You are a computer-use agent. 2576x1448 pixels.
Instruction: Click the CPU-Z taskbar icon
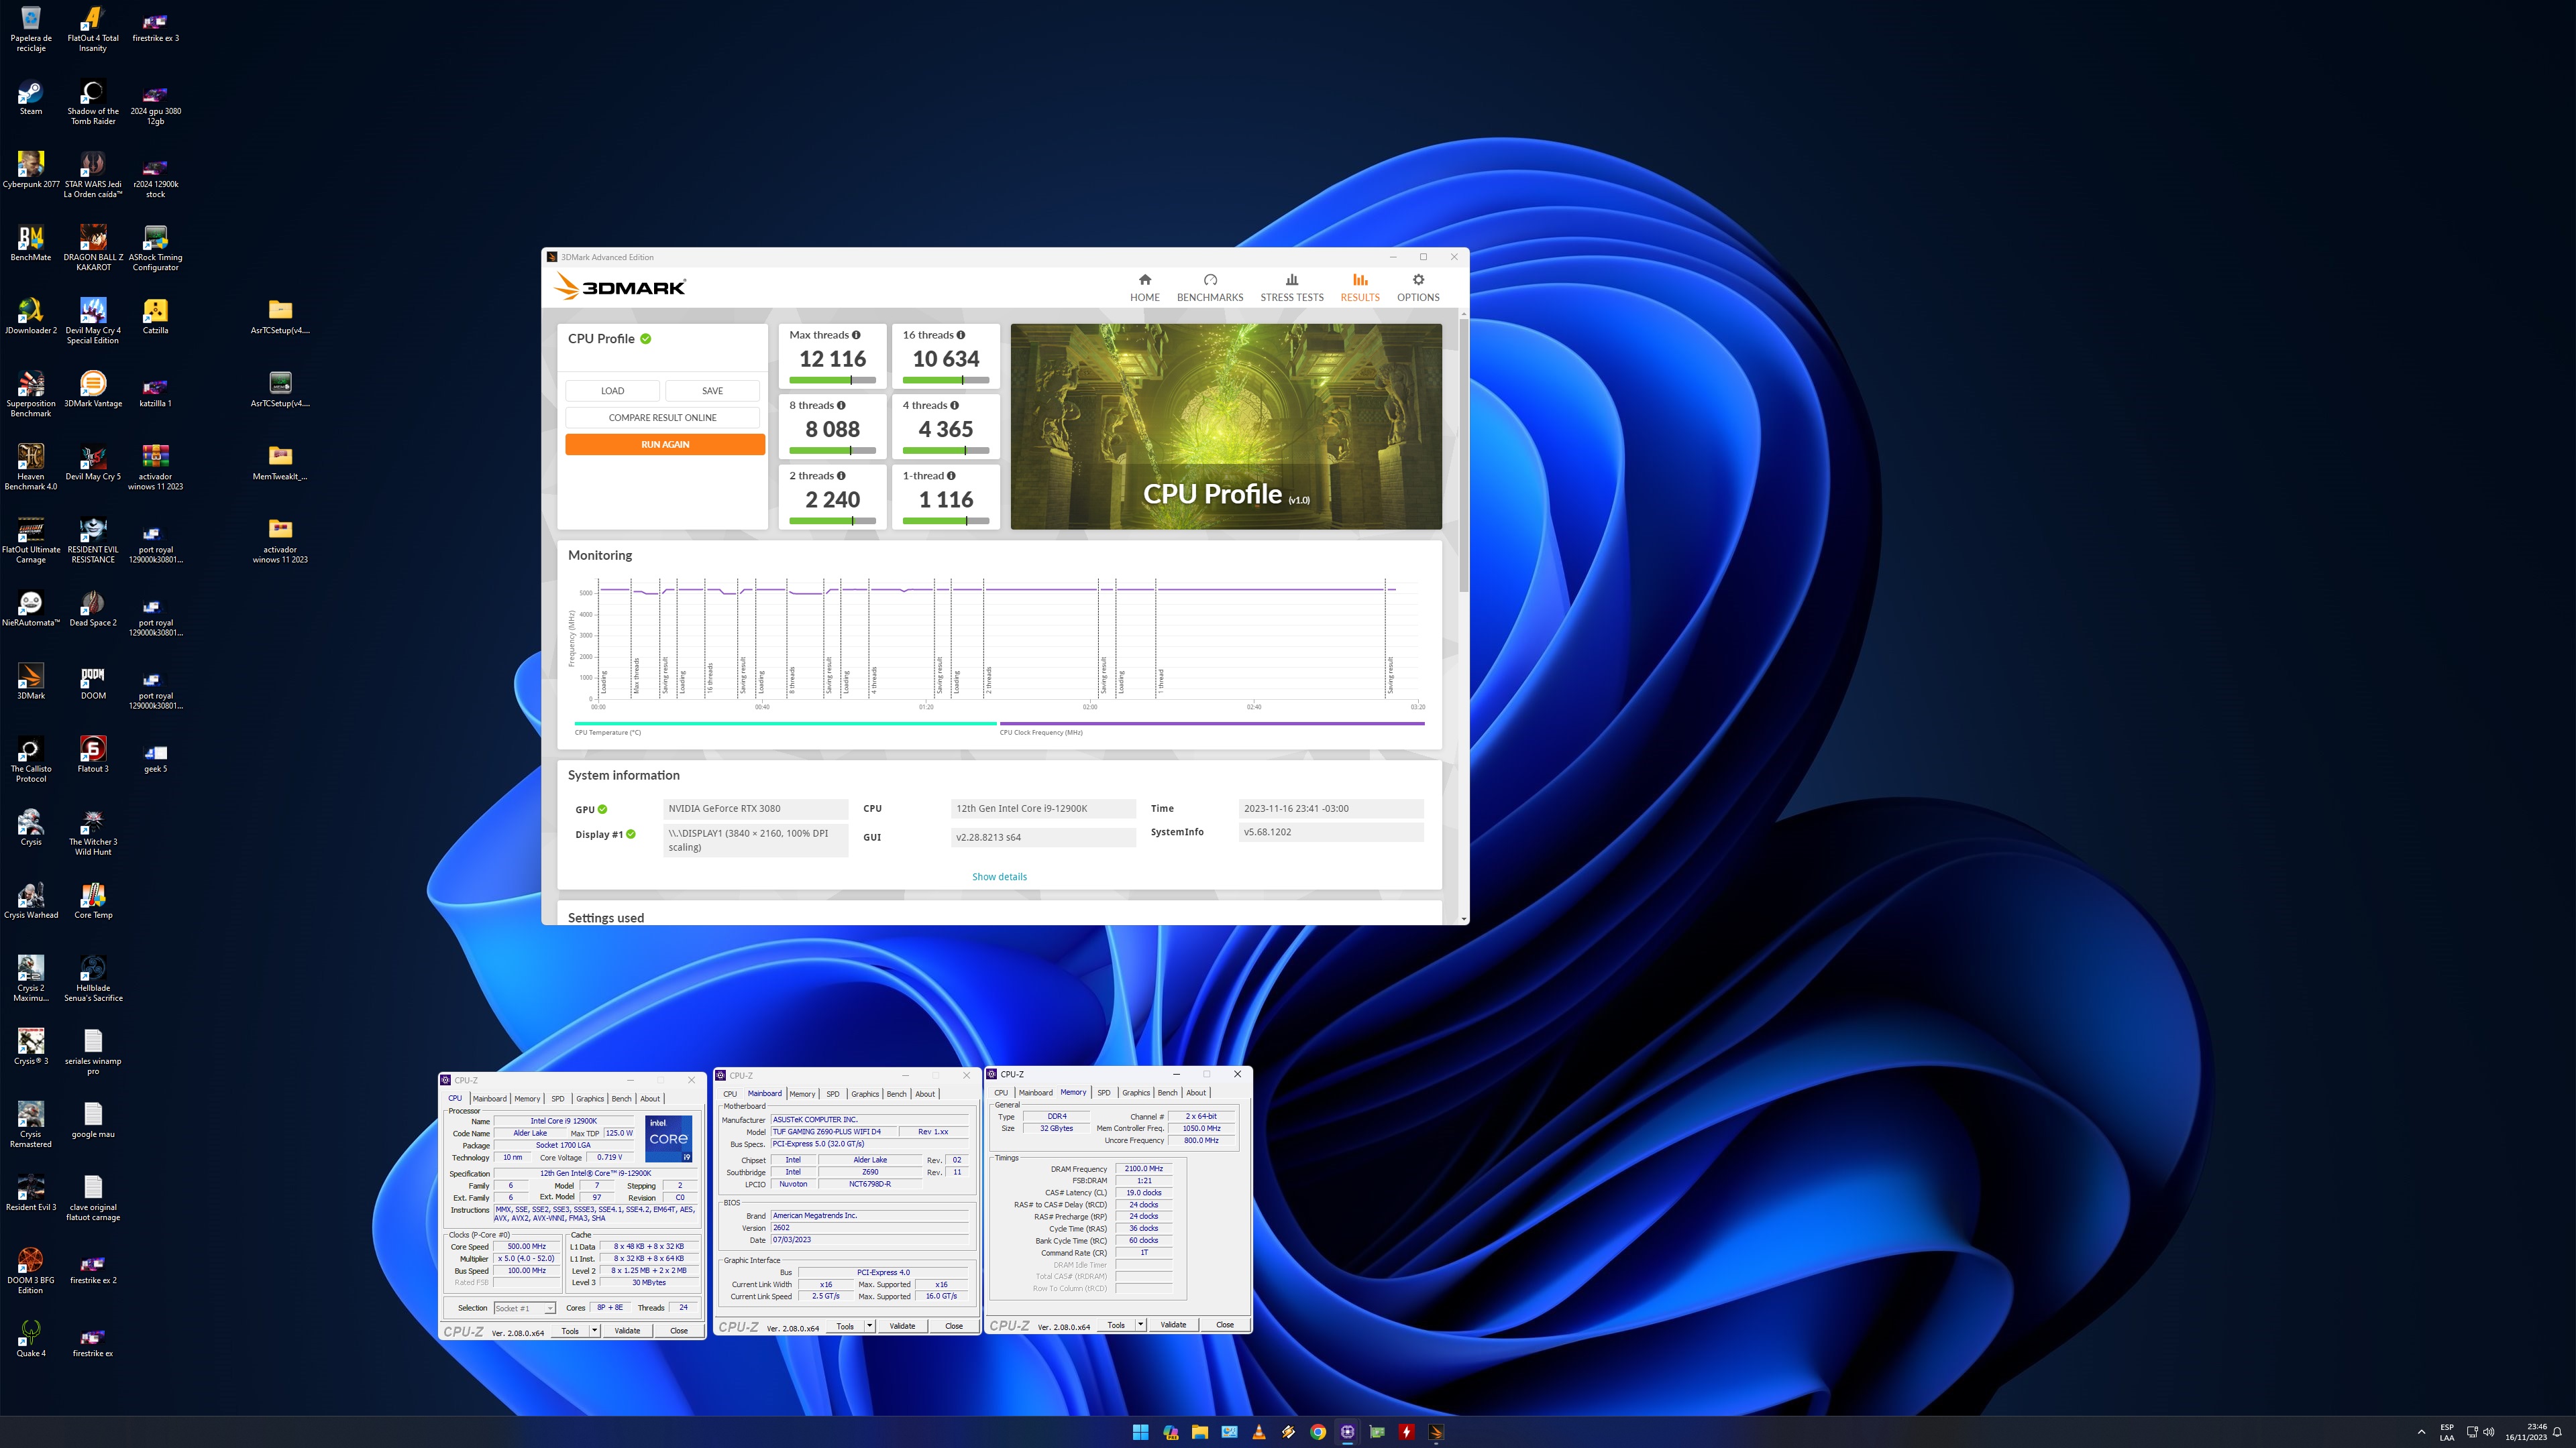[x=1348, y=1432]
